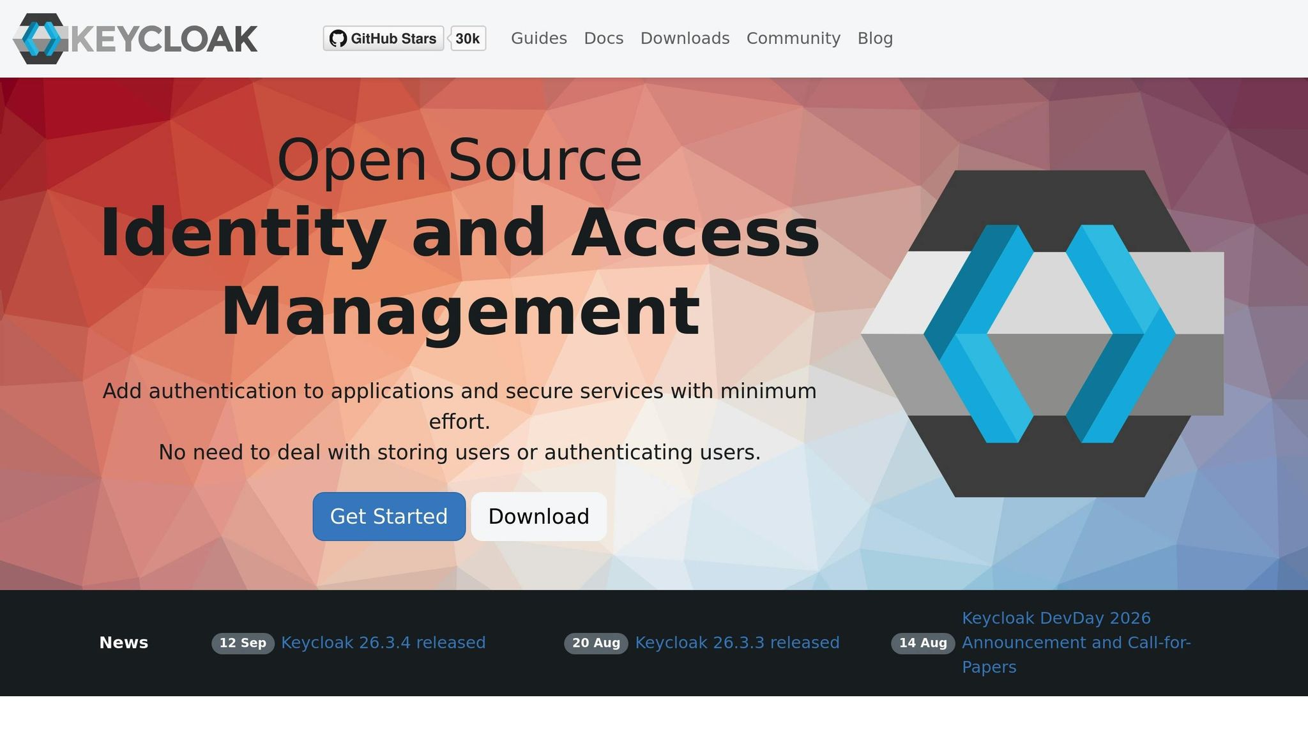Click the 'Add authentication to applications' paragraph
The width and height of the screenshot is (1308, 735).
coord(460,406)
